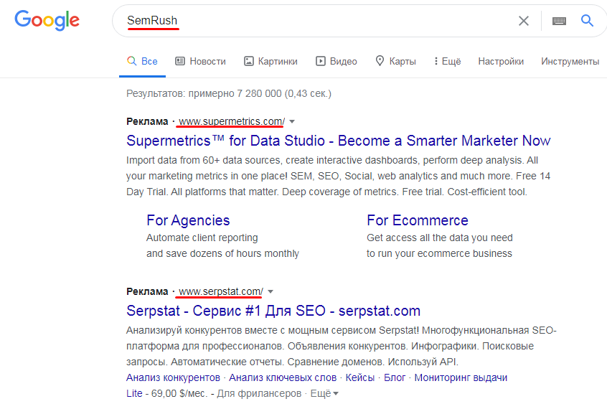Expand dropdown arrow next to supermetrics.com URL
The image size is (607, 404).
pos(292,121)
